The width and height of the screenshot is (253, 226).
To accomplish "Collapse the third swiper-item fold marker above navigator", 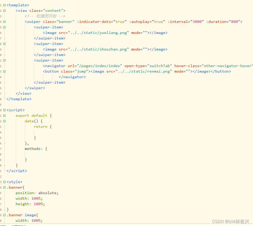I will click(5, 61).
